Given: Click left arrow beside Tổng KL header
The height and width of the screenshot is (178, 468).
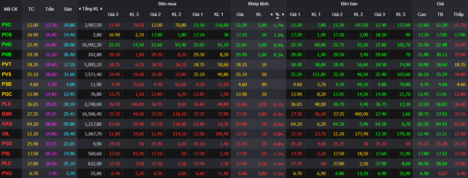Looking at the screenshot, I should [80, 9].
